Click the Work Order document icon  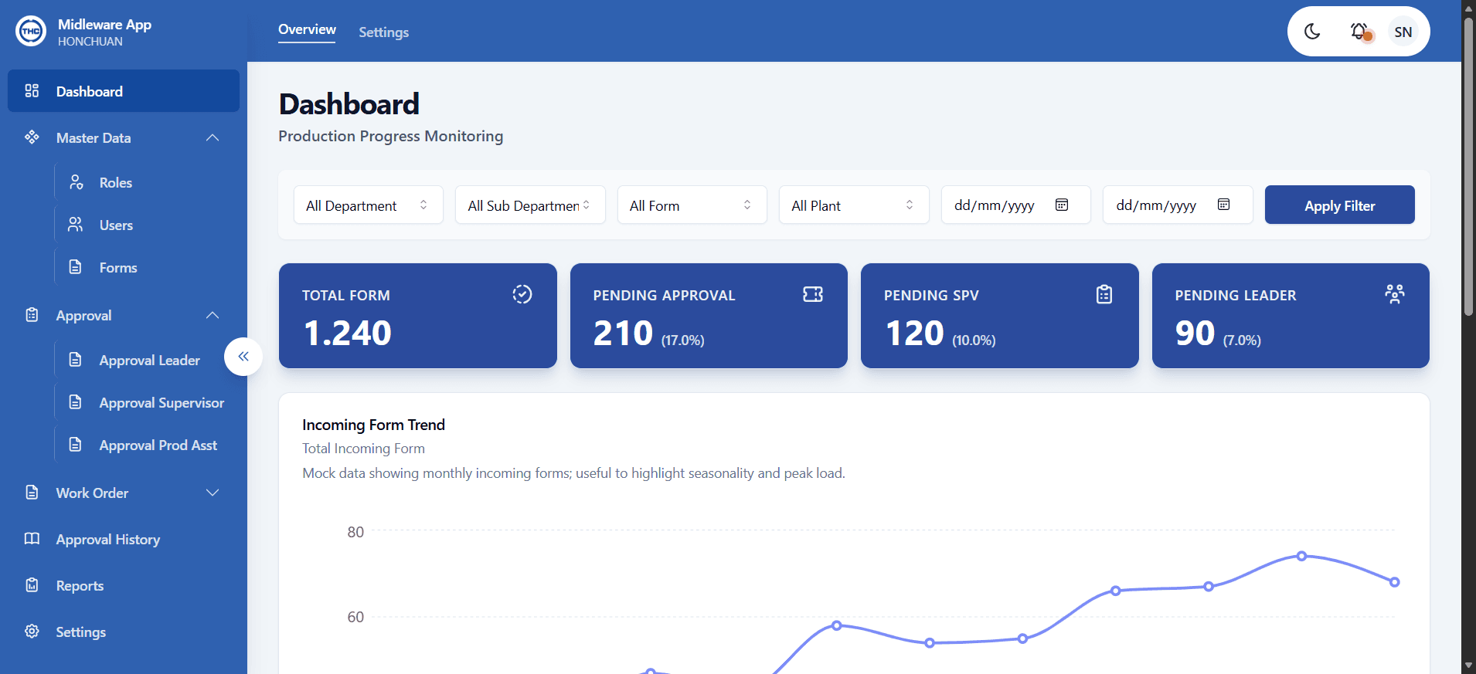tap(32, 493)
